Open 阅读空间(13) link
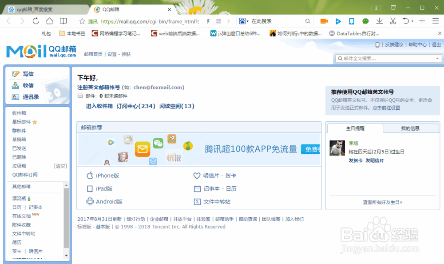 [x=177, y=106]
